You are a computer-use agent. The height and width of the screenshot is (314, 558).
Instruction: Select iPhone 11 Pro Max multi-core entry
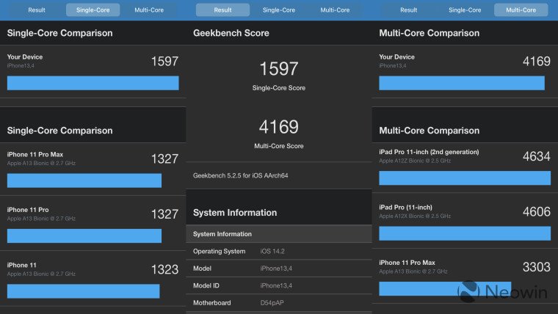click(x=465, y=277)
